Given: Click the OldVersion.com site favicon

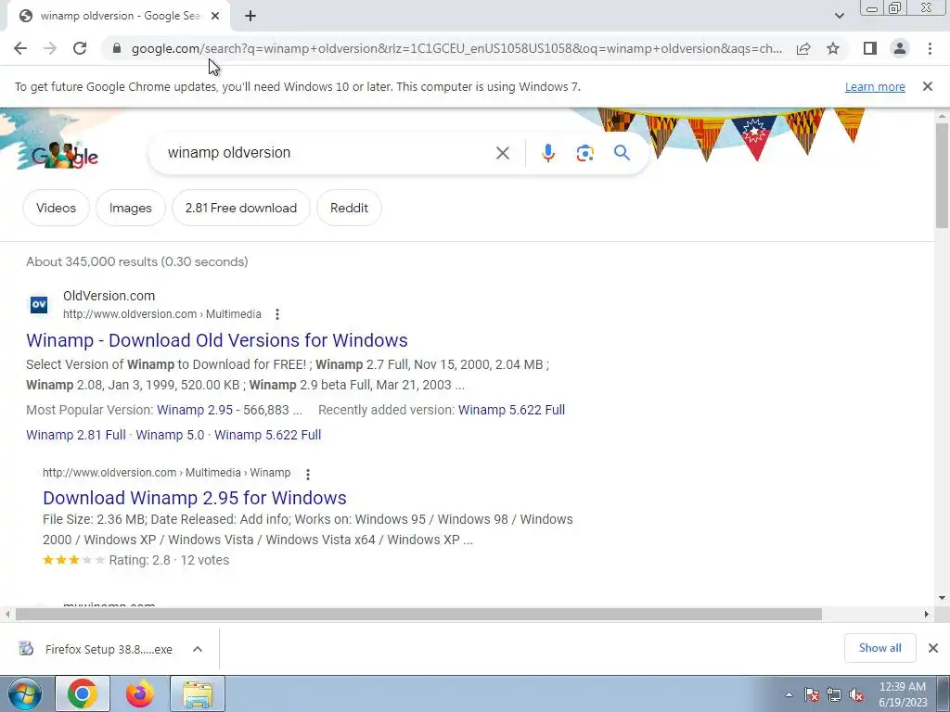Looking at the screenshot, I should [39, 304].
